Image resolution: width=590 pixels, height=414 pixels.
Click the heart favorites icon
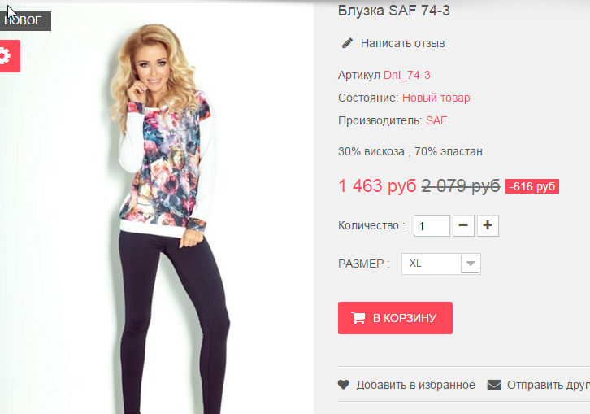pyautogui.click(x=343, y=385)
